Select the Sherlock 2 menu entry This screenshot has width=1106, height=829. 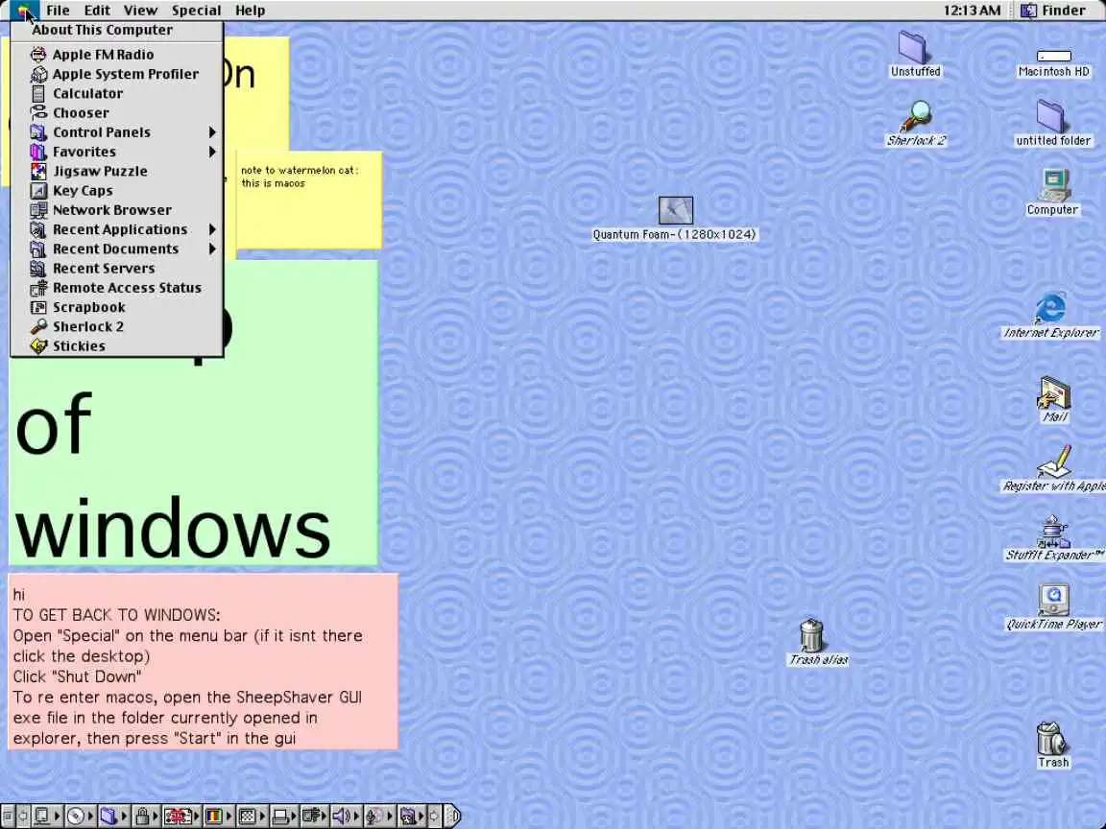pyautogui.click(x=116, y=326)
